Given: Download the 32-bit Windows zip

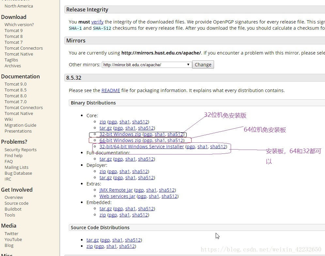Looking at the screenshot, I should click(x=120, y=134).
